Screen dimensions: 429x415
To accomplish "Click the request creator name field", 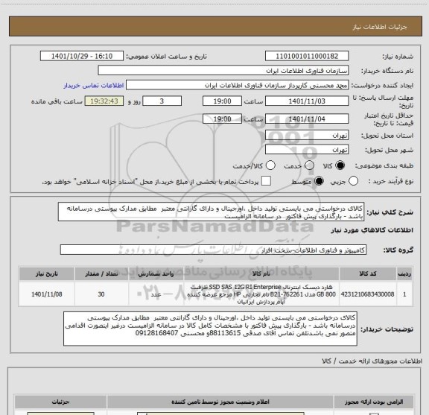I will coord(237,85).
